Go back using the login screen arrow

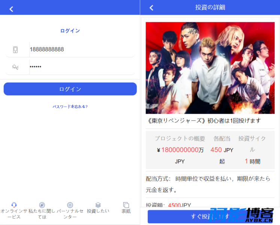11,9
